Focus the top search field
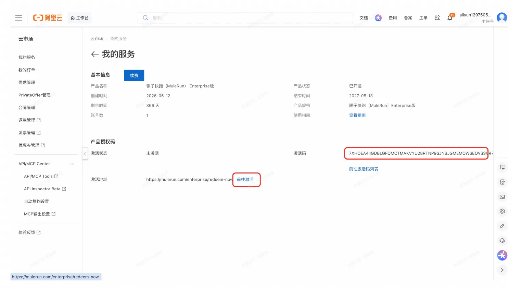This screenshot has height=289, width=508. tap(245, 18)
